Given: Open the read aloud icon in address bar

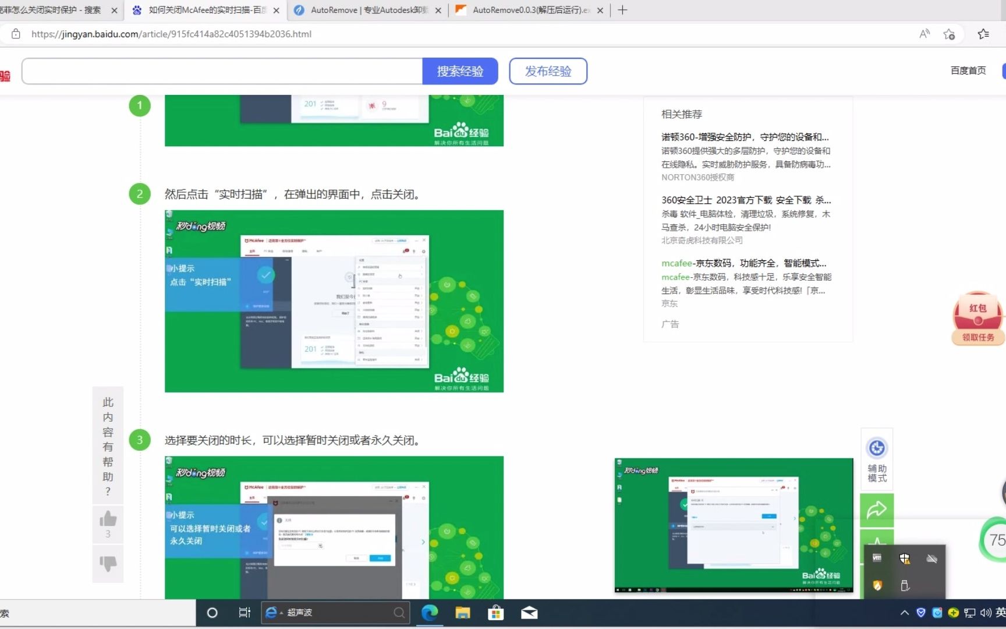Looking at the screenshot, I should (924, 34).
